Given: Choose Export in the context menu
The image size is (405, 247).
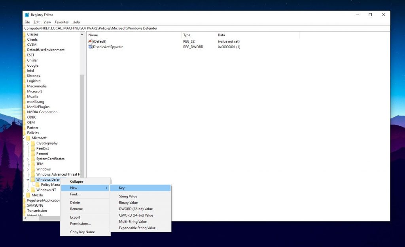Looking at the screenshot, I should pos(85,217).
